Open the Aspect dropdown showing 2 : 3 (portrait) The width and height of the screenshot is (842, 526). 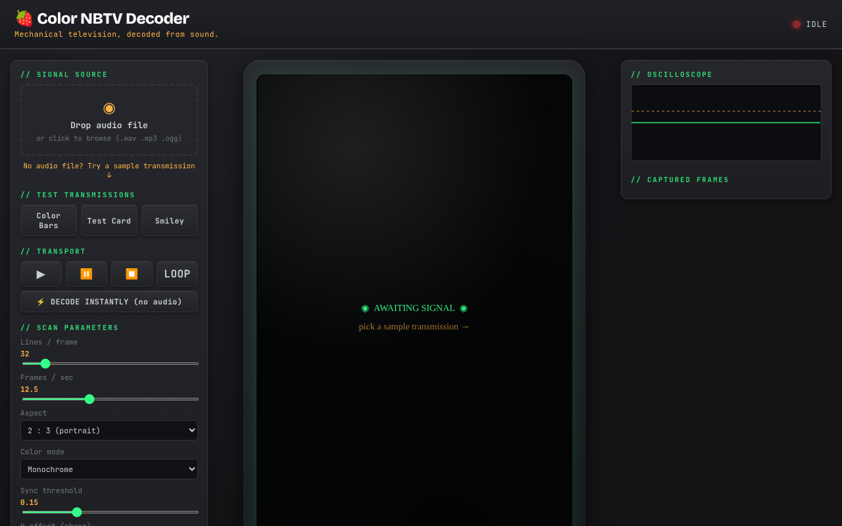point(109,431)
